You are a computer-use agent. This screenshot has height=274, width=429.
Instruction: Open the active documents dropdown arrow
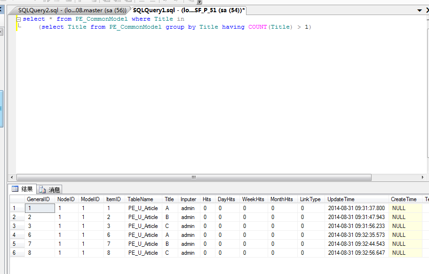point(419,10)
